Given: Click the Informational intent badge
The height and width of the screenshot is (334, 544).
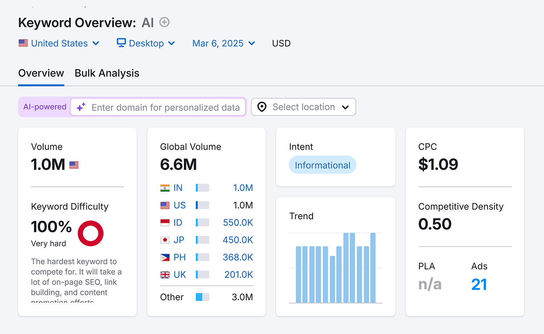Looking at the screenshot, I should click(322, 165).
